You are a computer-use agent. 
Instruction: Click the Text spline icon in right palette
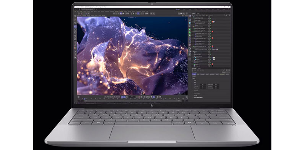click(x=190, y=26)
